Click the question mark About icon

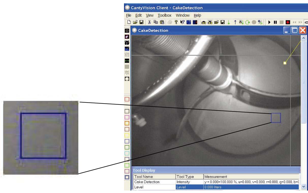point(176,22)
